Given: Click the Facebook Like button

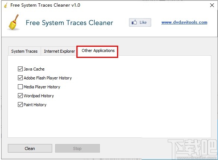Looking at the screenshot, I should (140, 22).
